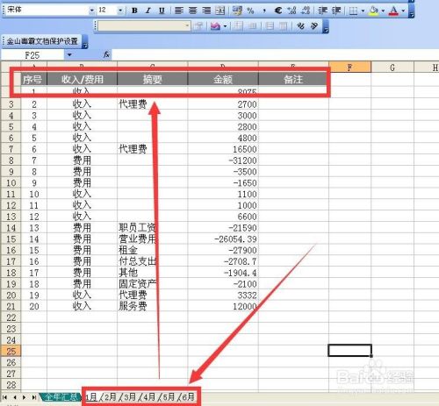
Task: Apply Euro currency style
Action: (278, 11)
